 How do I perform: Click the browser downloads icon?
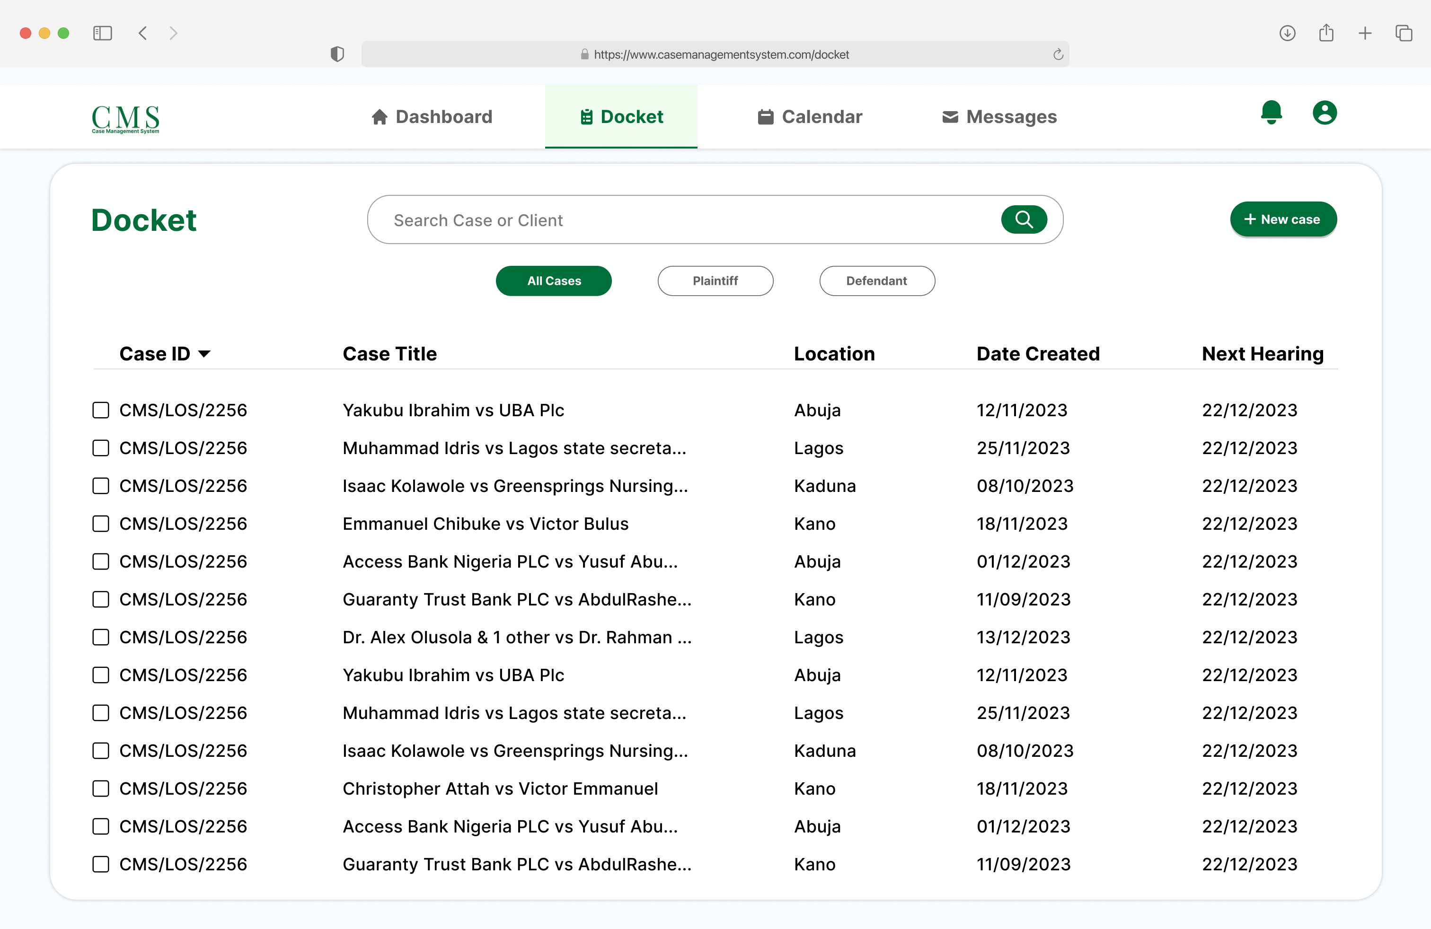tap(1287, 33)
